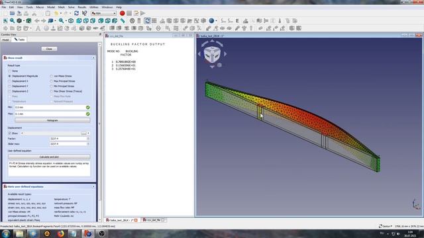
Task: Select Displacement Magnitude result type
Action: 10,76
